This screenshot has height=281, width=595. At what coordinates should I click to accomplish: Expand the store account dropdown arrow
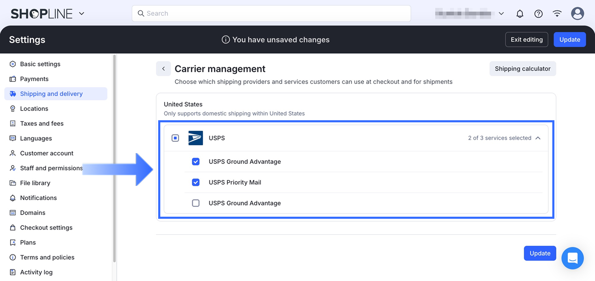pyautogui.click(x=501, y=14)
